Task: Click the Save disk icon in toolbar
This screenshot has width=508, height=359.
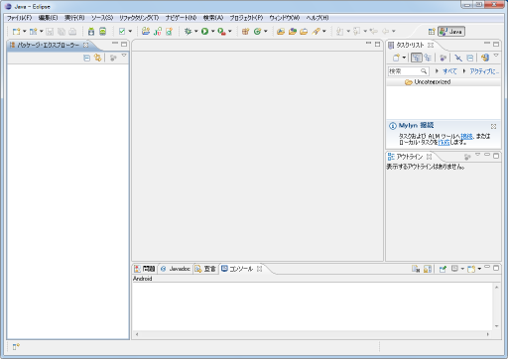Action: [50, 32]
